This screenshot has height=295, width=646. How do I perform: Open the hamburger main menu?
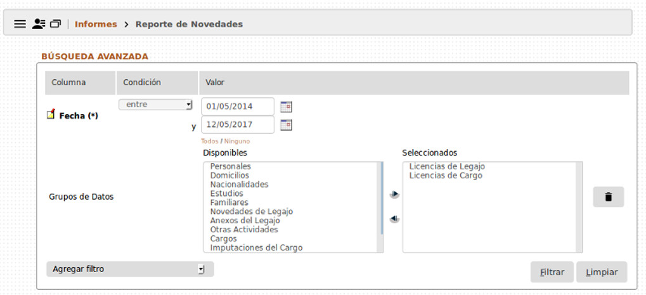point(20,24)
